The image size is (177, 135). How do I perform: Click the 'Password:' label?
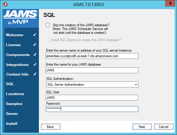[54, 104]
